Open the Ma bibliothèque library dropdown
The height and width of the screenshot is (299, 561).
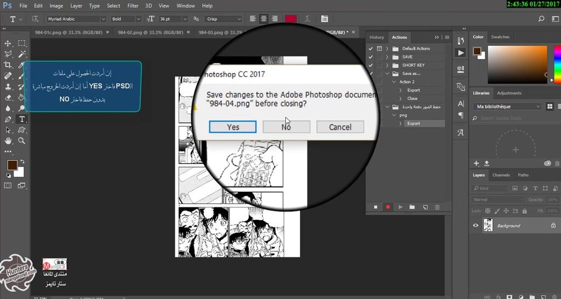pyautogui.click(x=508, y=107)
